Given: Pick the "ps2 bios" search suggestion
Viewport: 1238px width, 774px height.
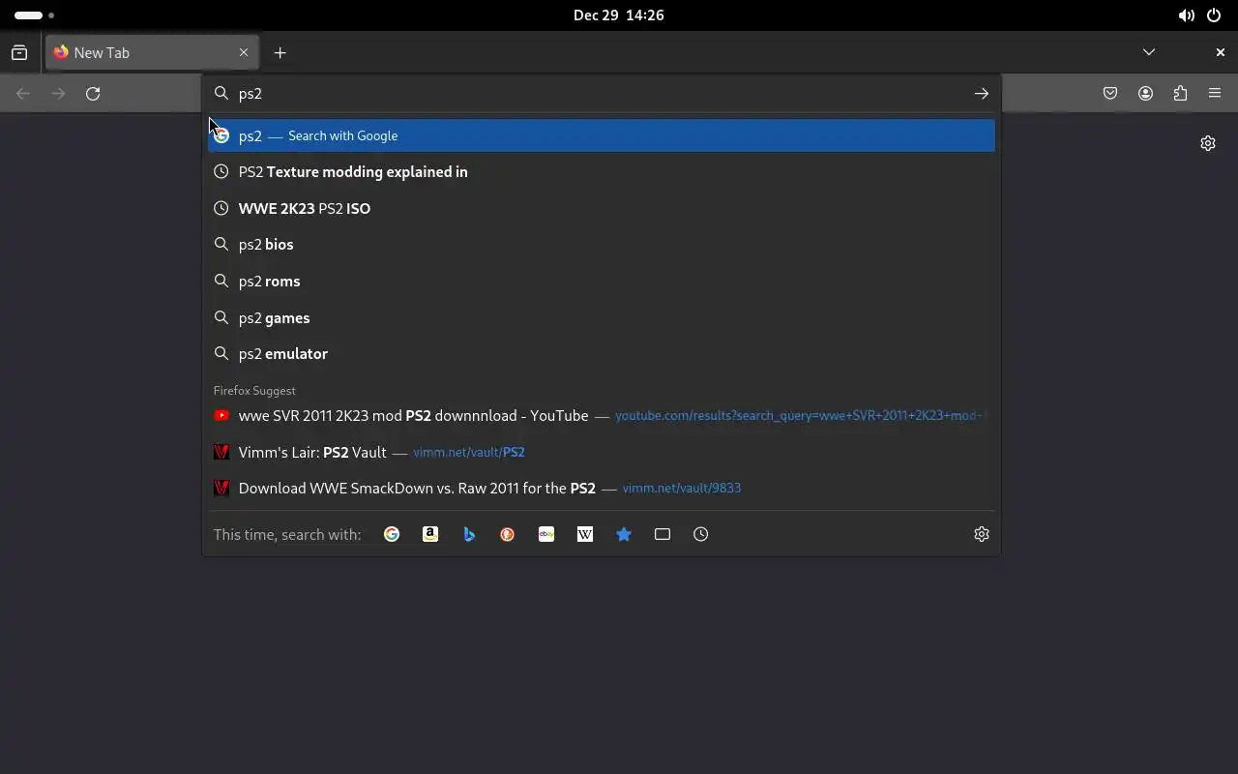Looking at the screenshot, I should (x=602, y=245).
